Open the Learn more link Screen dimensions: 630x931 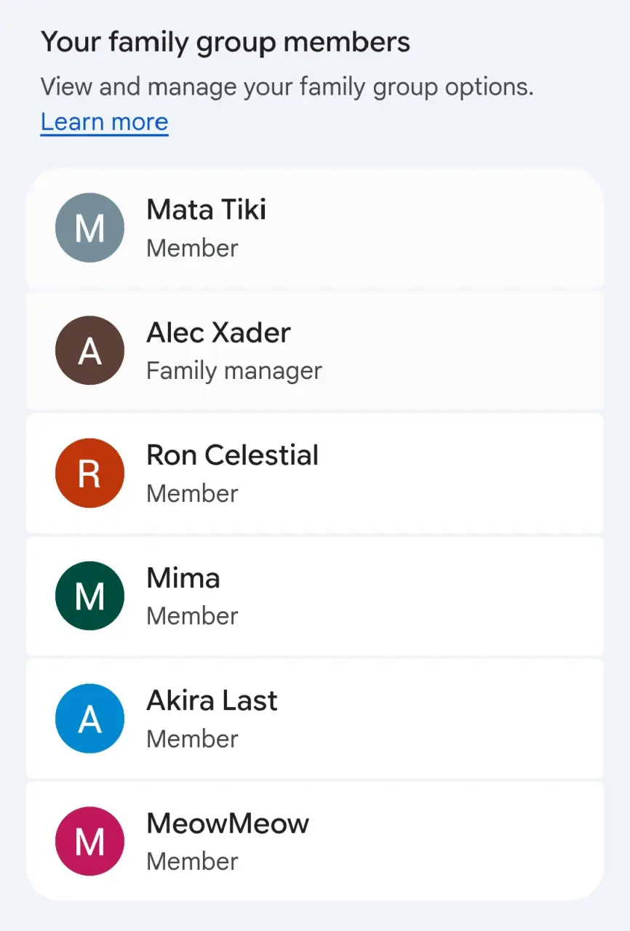(104, 121)
